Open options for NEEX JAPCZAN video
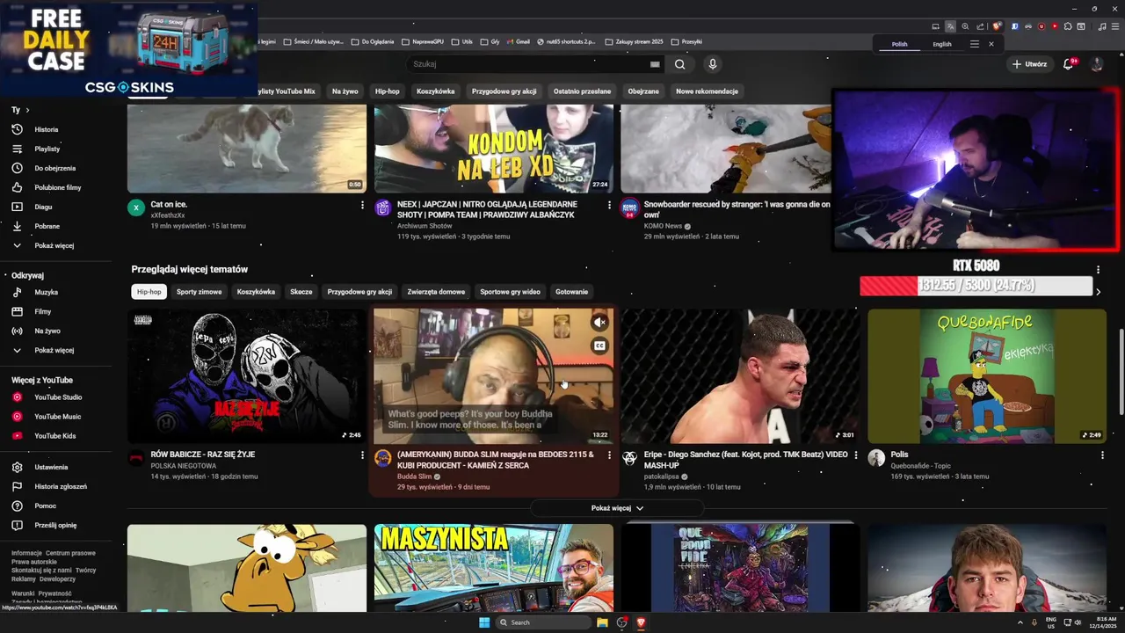Screen dimensions: 1125x633 [609, 205]
